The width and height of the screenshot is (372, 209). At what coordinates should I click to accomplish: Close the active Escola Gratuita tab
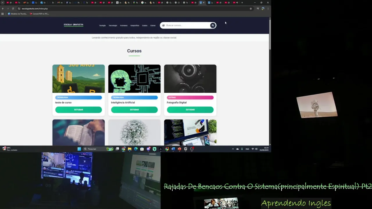[x=204, y=3]
